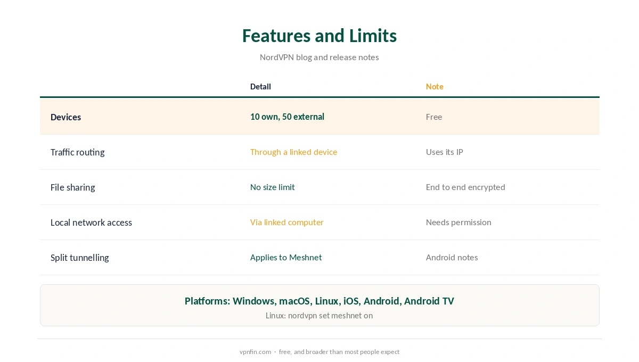Viewport: 639px width, 362px height.
Task: Click 'free, and broader than most people expect'
Action: [x=339, y=352]
